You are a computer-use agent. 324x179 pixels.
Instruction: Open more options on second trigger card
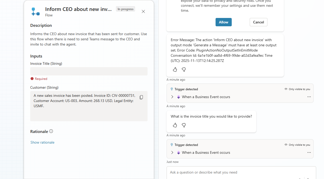pyautogui.click(x=309, y=152)
